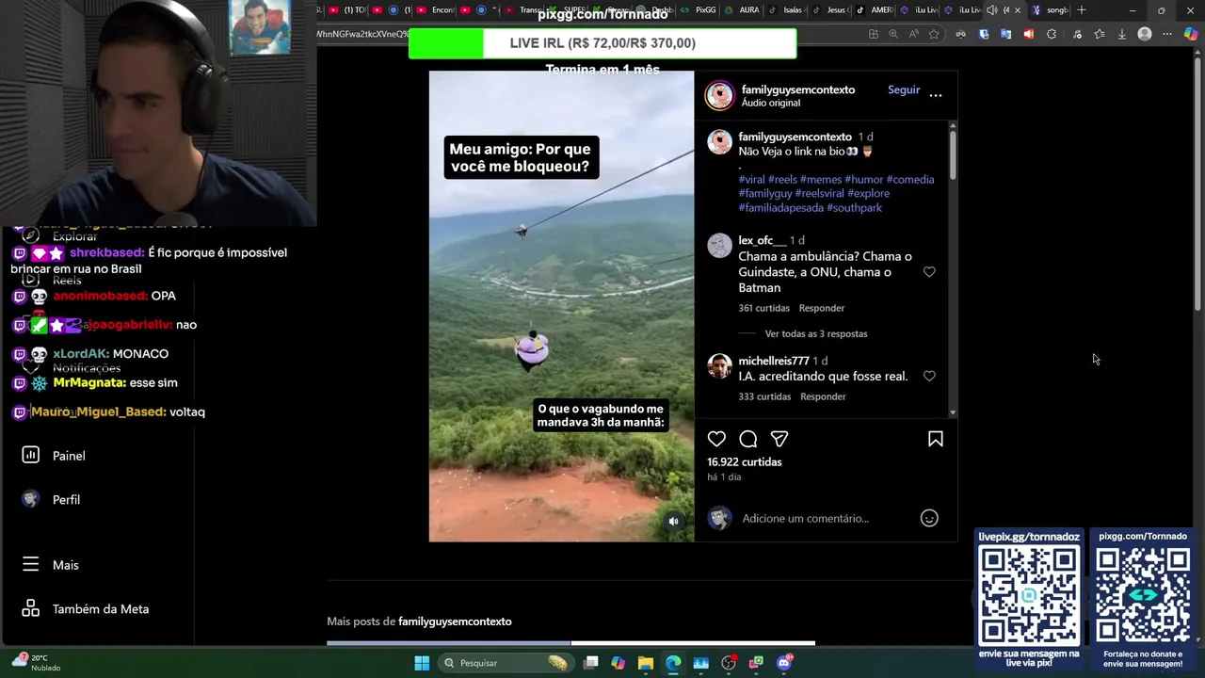Favorite this page with star icon
This screenshot has height=678, width=1205.
(934, 34)
